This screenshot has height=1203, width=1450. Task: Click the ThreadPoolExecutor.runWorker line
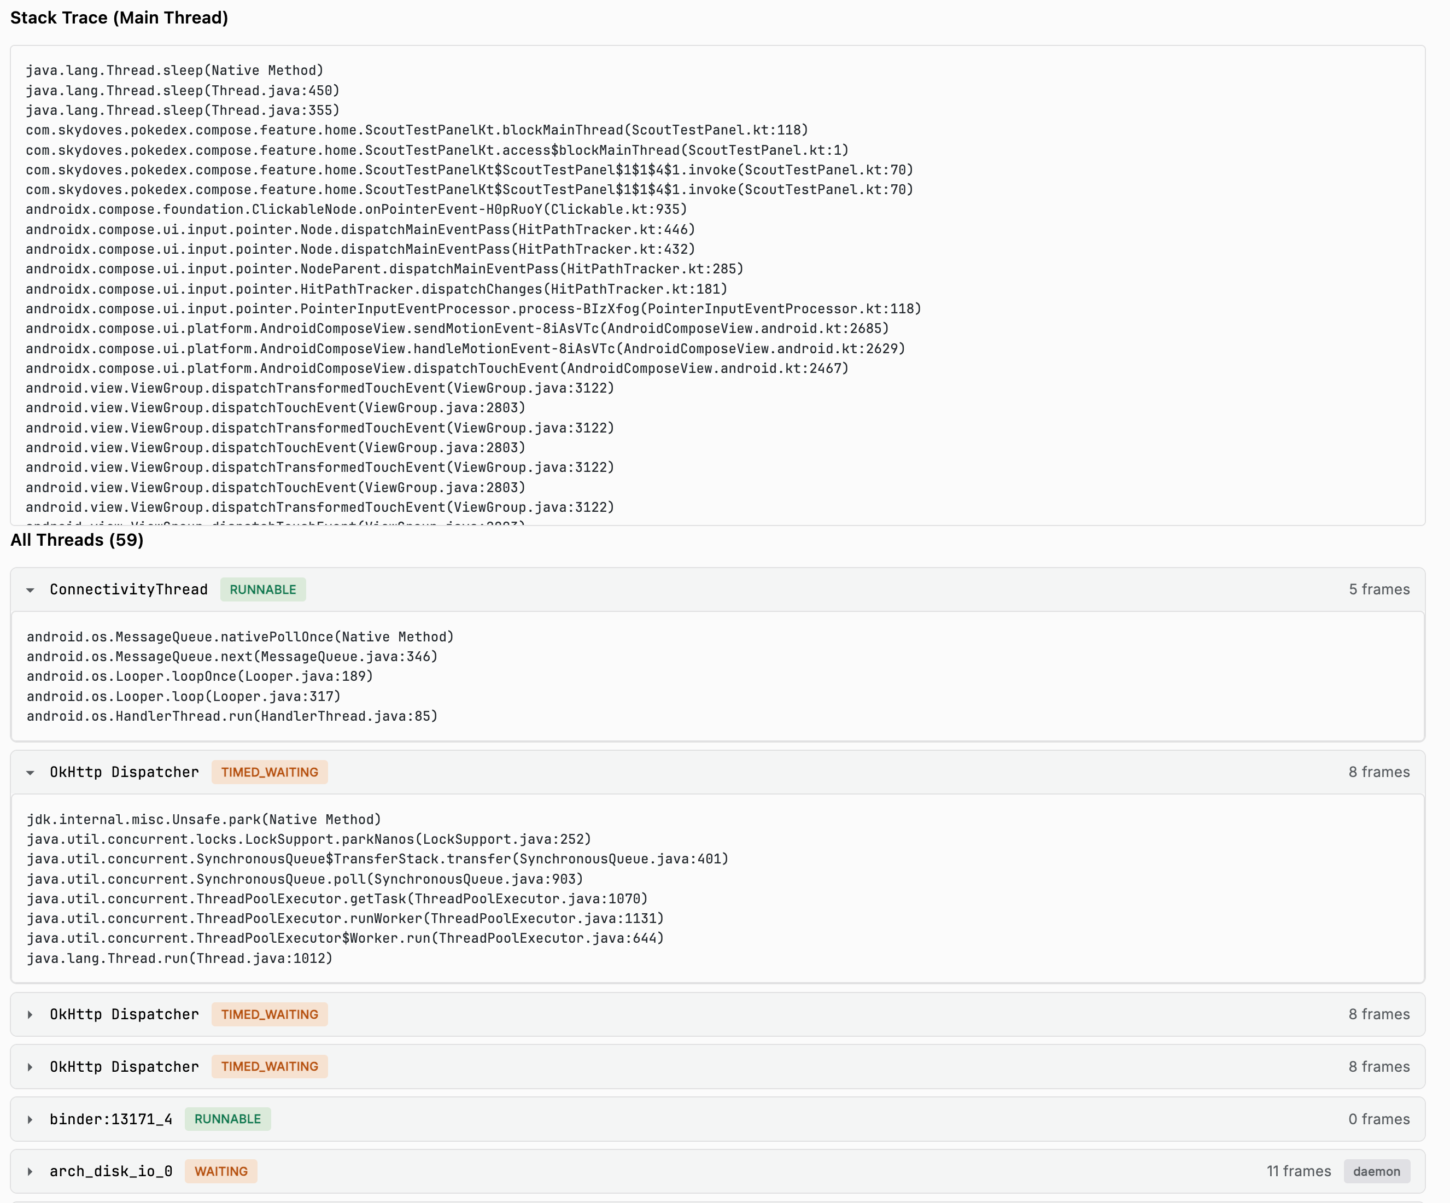[x=345, y=919]
